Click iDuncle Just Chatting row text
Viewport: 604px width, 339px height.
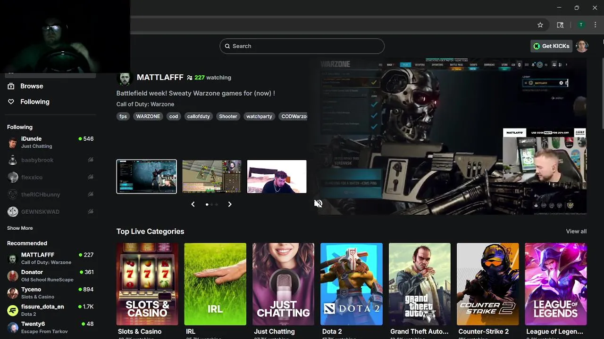[x=36, y=146]
